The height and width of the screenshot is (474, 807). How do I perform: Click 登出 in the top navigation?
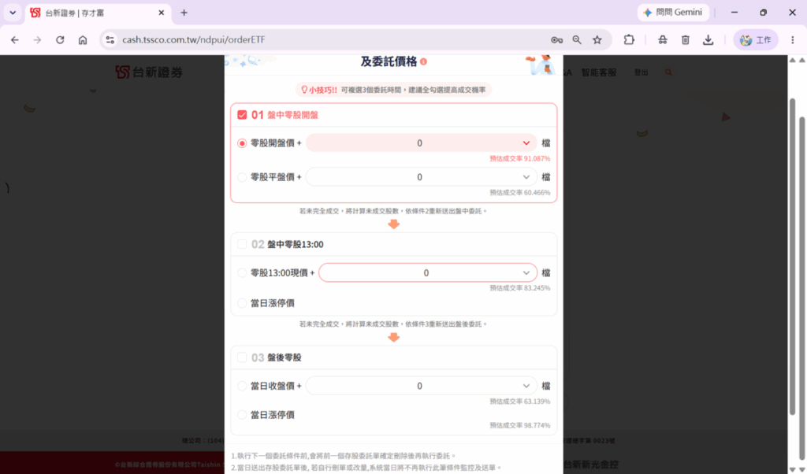pos(642,72)
